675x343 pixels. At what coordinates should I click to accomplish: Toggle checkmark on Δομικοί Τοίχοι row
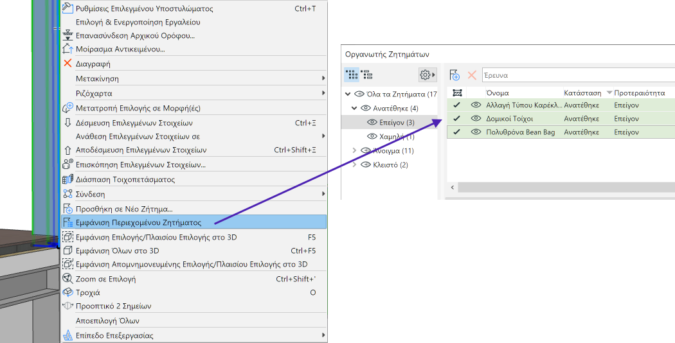(456, 118)
